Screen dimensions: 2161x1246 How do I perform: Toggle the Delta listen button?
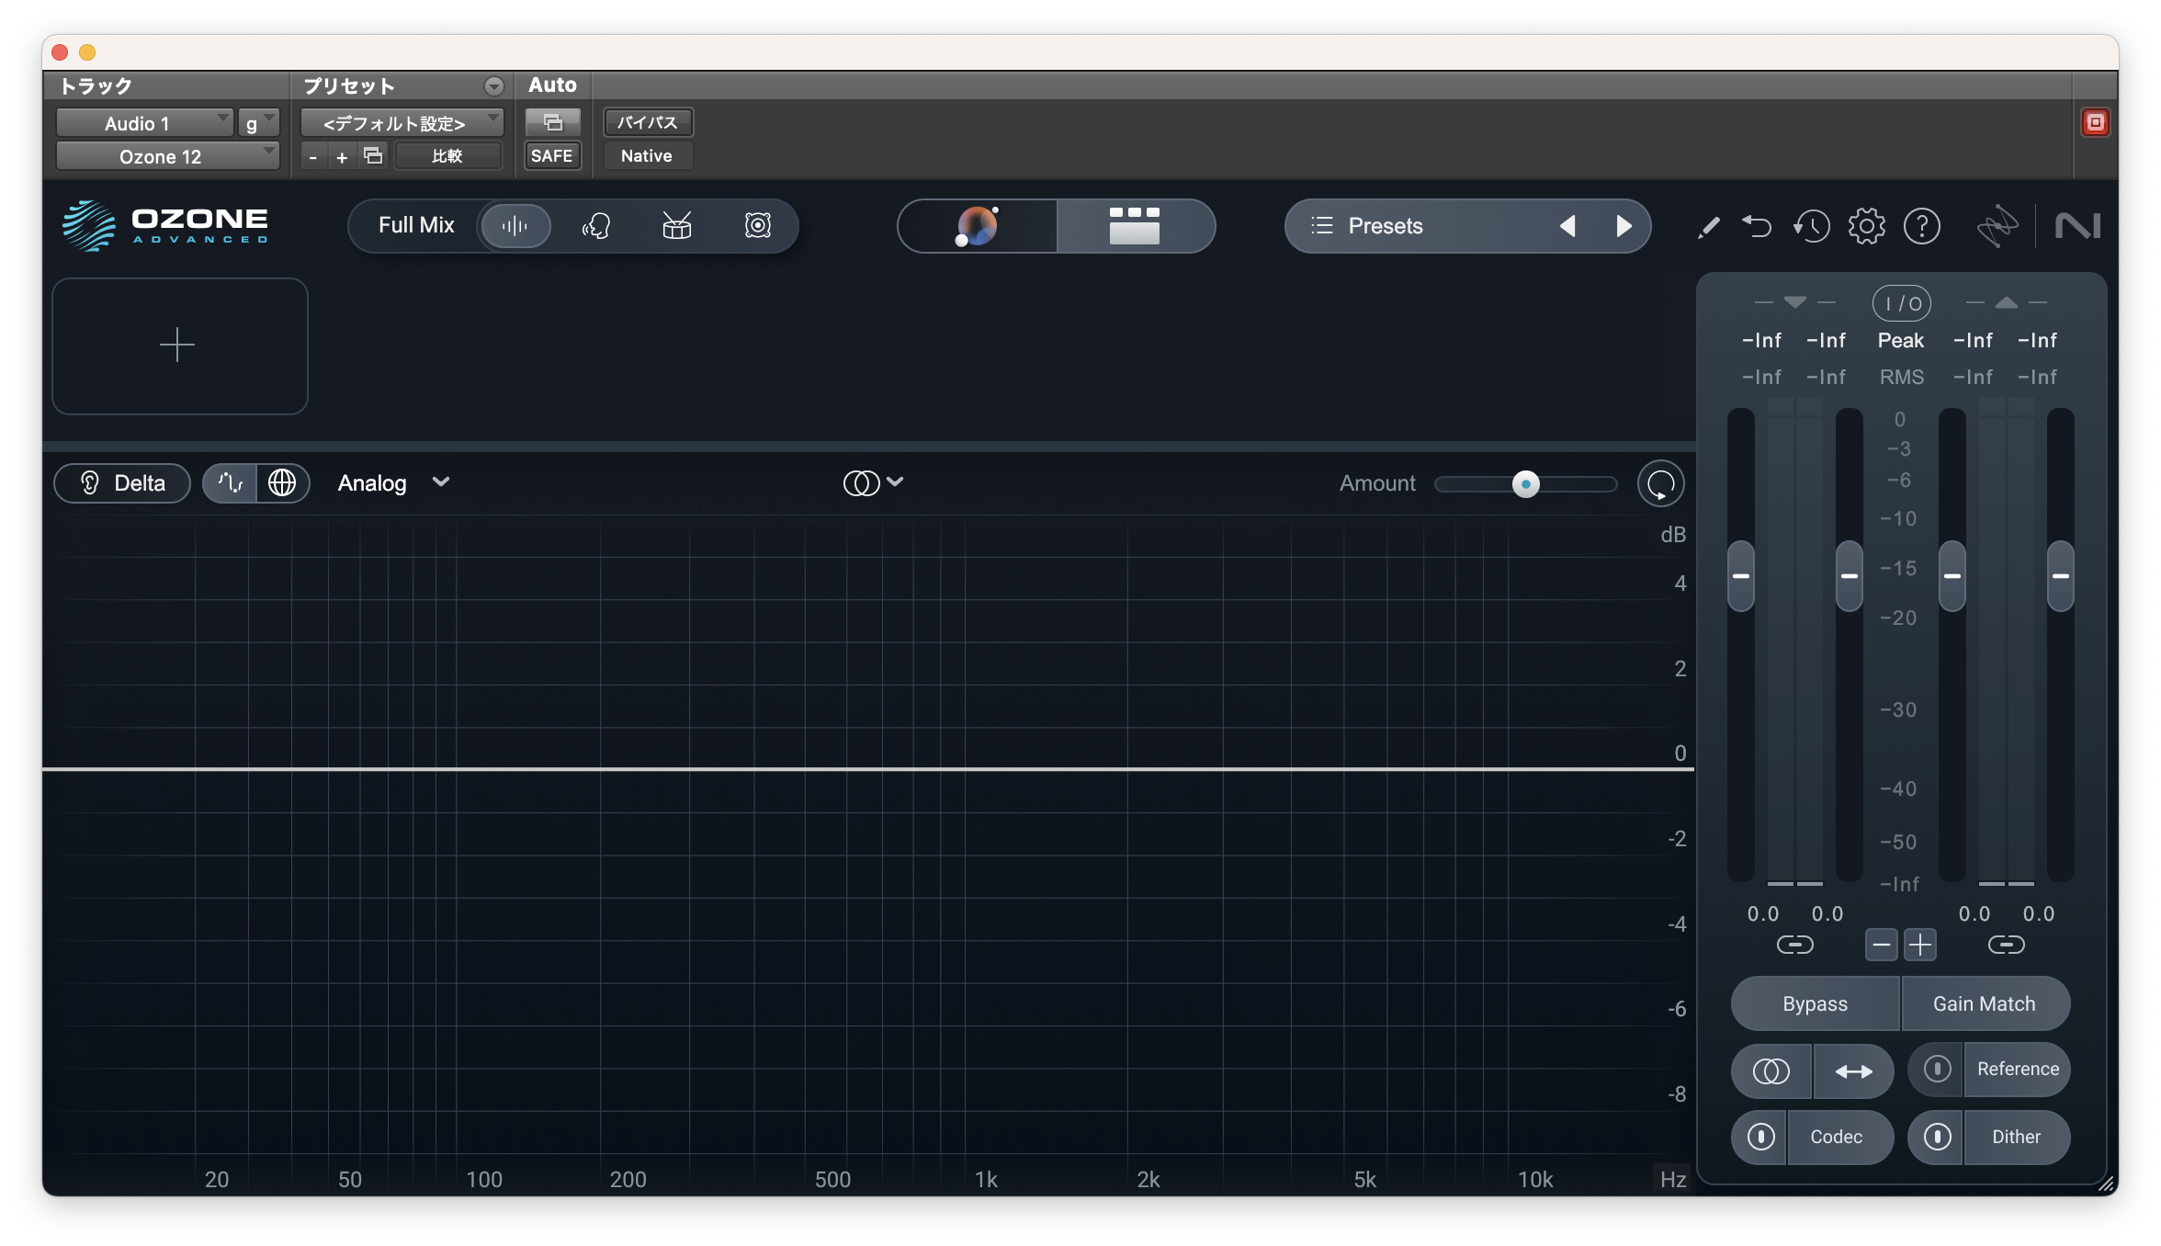(x=122, y=483)
